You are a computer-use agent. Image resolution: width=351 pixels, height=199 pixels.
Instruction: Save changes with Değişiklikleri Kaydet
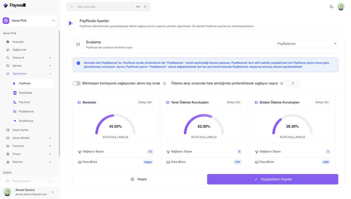273,179
